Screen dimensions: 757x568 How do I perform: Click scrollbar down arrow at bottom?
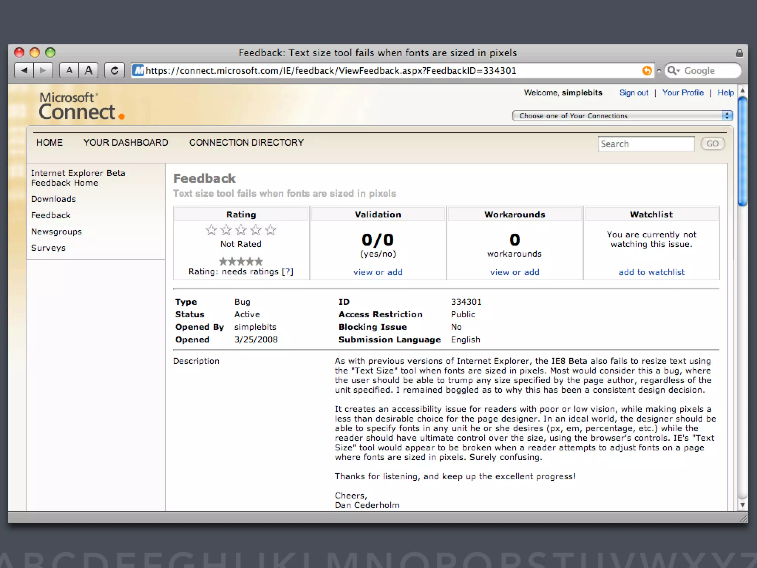[742, 505]
